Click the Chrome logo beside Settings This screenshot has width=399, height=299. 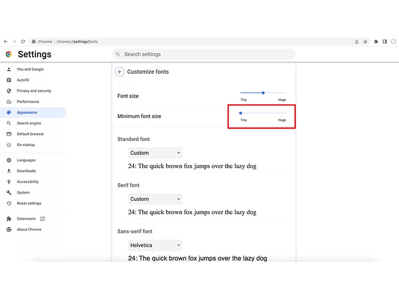8,54
